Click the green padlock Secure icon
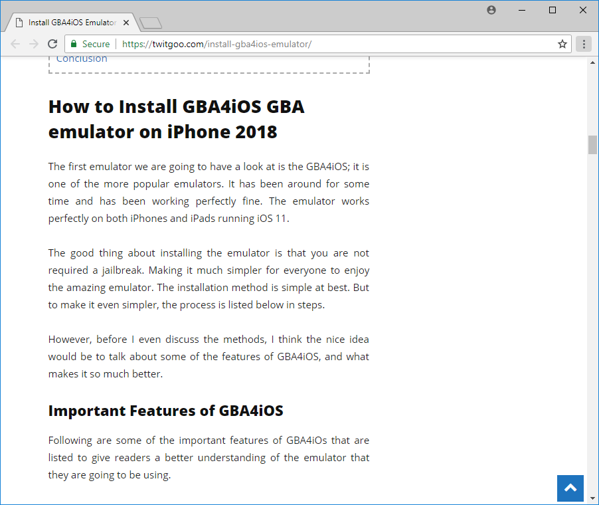This screenshot has height=505, width=599. [x=74, y=44]
